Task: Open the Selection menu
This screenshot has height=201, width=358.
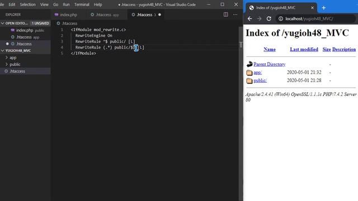Action: click(x=27, y=4)
